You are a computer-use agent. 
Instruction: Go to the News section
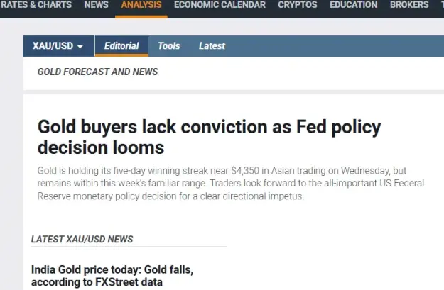(97, 5)
